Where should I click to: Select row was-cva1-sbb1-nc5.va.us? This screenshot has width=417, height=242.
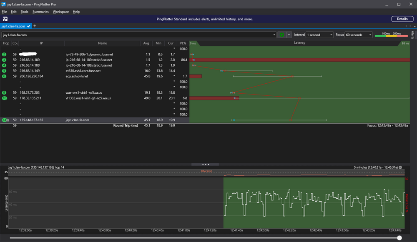pyautogui.click(x=95, y=93)
